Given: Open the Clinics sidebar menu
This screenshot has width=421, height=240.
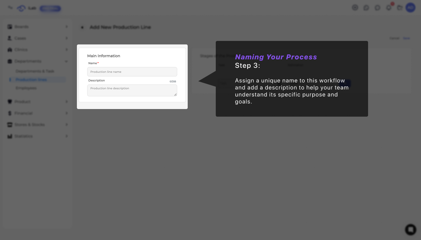Looking at the screenshot, I should click(x=37, y=50).
